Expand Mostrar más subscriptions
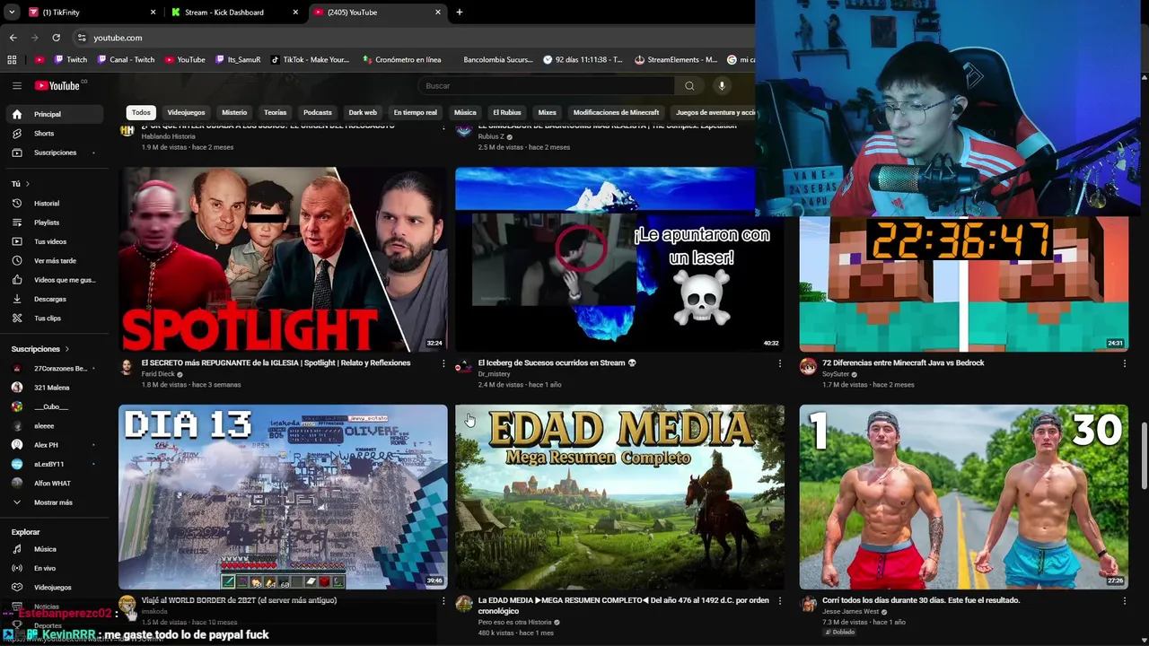The height and width of the screenshot is (646, 1149). [x=57, y=502]
